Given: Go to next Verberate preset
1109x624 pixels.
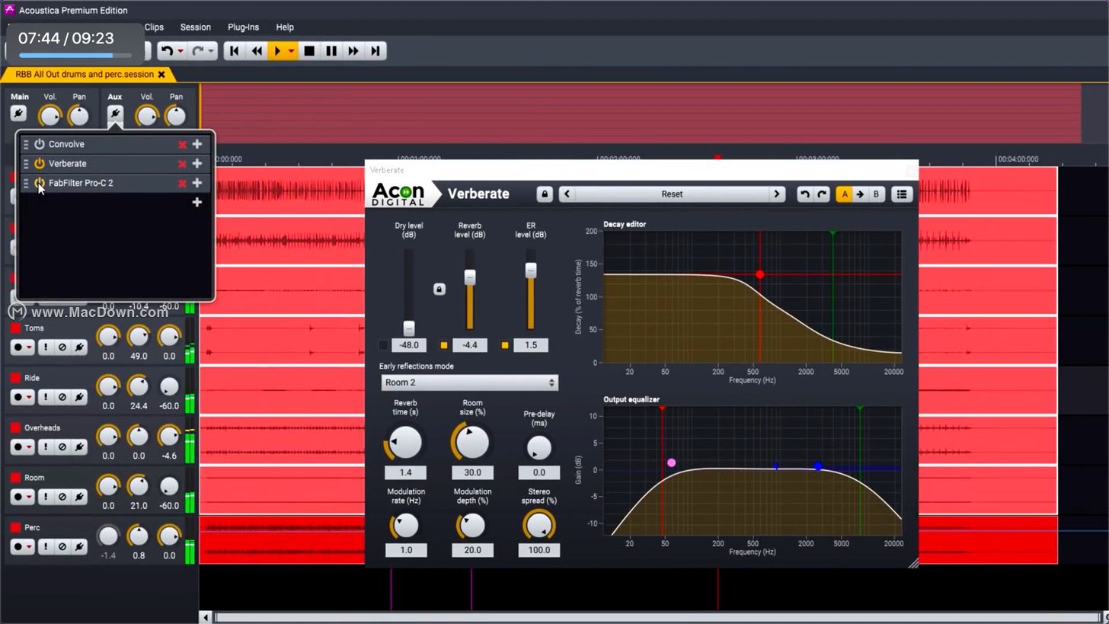Looking at the screenshot, I should coord(777,194).
